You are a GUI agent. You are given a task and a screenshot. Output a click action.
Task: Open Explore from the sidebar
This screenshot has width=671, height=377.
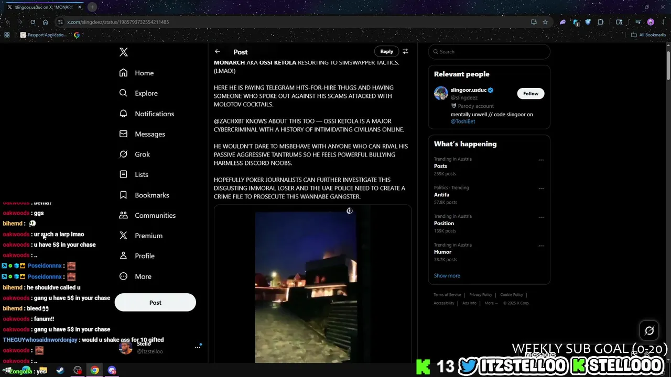138,93
